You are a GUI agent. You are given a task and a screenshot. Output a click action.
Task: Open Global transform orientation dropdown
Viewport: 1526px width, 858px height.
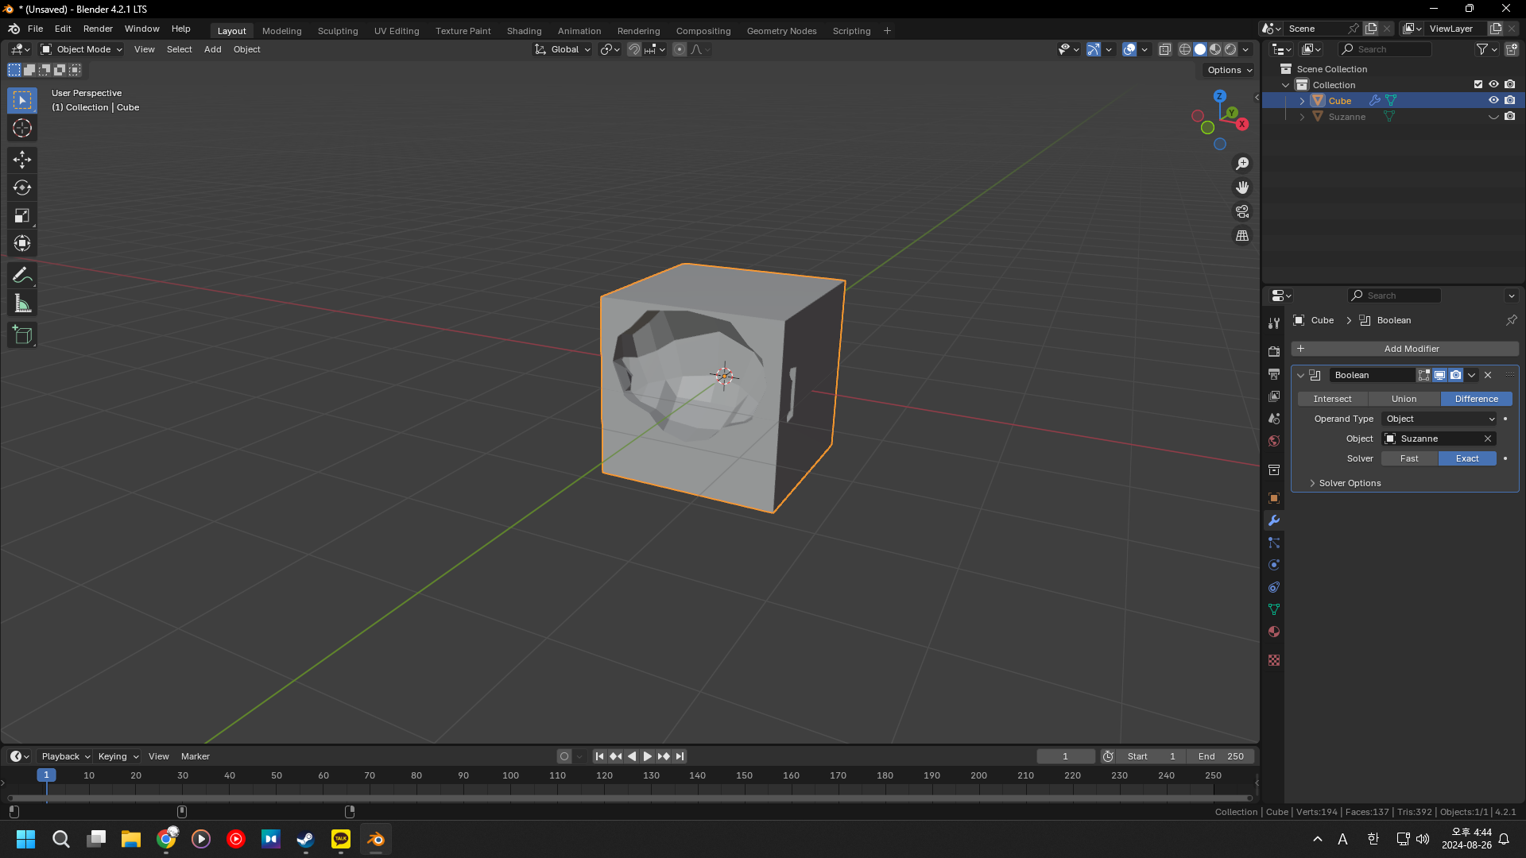coord(563,49)
